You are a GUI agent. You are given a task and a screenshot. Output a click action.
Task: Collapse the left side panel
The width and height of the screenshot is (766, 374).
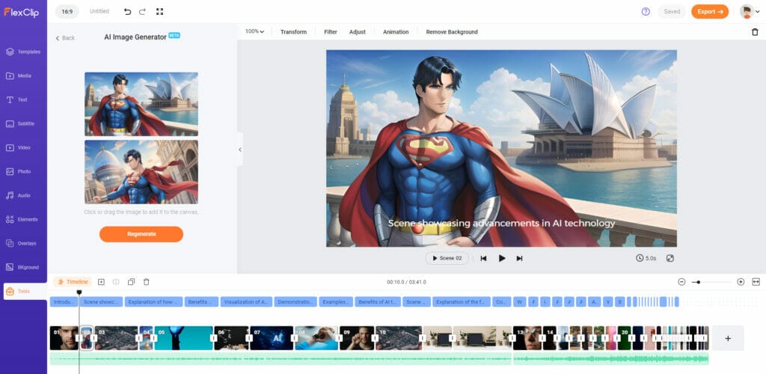(240, 150)
